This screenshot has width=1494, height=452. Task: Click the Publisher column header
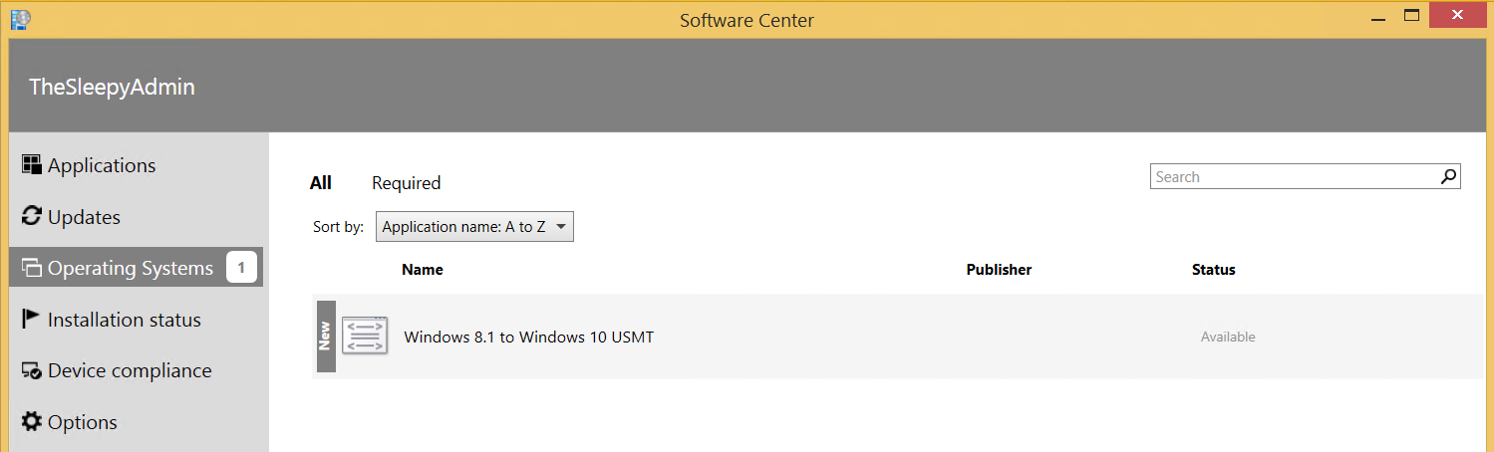(999, 270)
